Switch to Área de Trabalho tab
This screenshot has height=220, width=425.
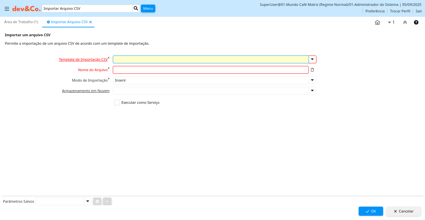pyautogui.click(x=21, y=22)
